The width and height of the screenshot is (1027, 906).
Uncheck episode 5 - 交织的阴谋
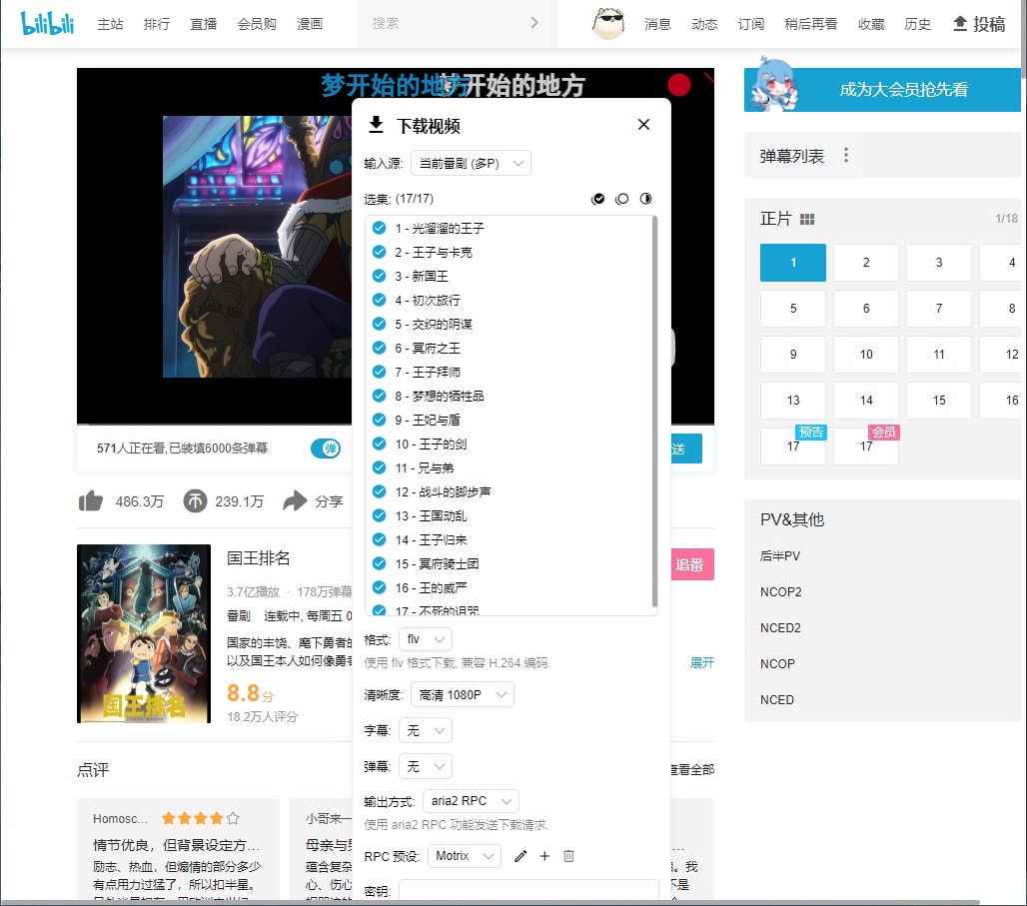click(379, 324)
